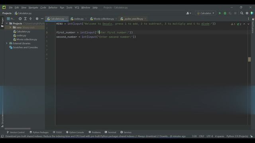Select Calculator.py in project tree
This screenshot has height=143, width=255.
[23, 31]
